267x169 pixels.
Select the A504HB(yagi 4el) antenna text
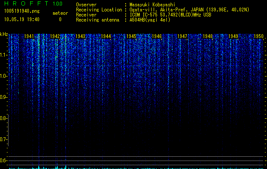pos(150,20)
